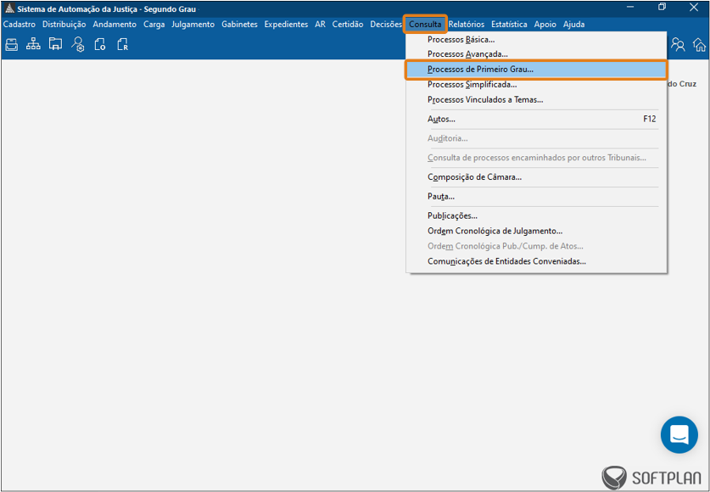Image resolution: width=710 pixels, height=492 pixels.
Task: Select Ordem Cronológica de Julgamento
Action: point(495,231)
